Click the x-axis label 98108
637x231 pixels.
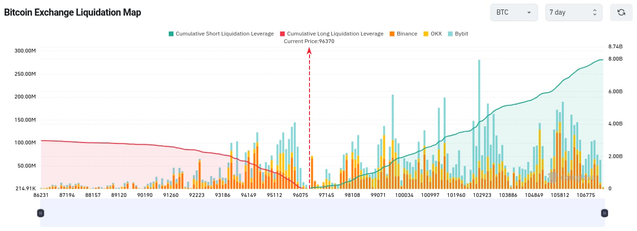coord(352,195)
